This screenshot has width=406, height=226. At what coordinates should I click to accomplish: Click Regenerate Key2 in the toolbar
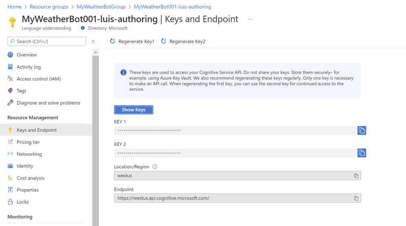[x=183, y=41]
